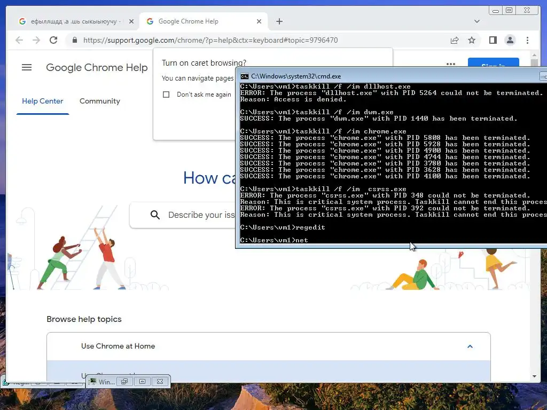The width and height of the screenshot is (547, 410).
Task: Click the 'Reason: Access is denied.' line
Action: click(x=293, y=99)
